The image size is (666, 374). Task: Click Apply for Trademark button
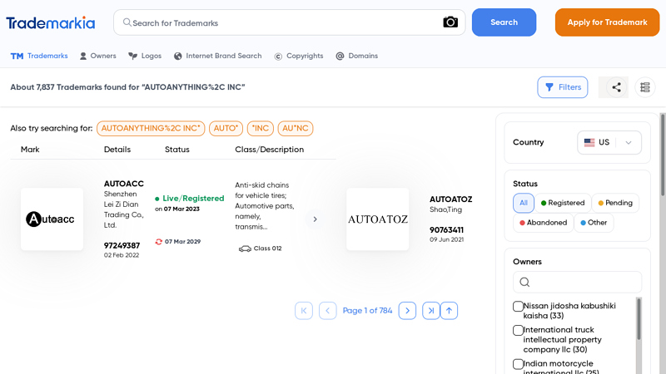[607, 22]
